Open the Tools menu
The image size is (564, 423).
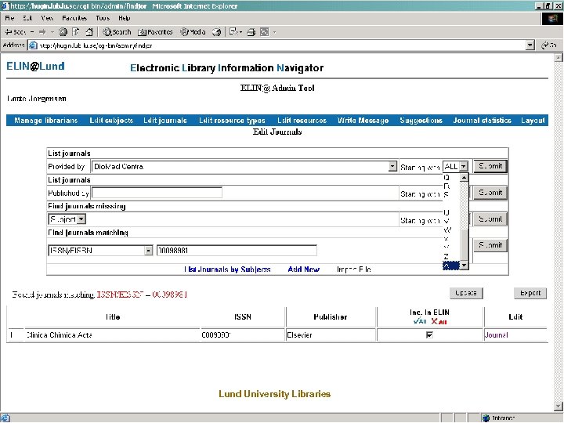pyautogui.click(x=103, y=18)
